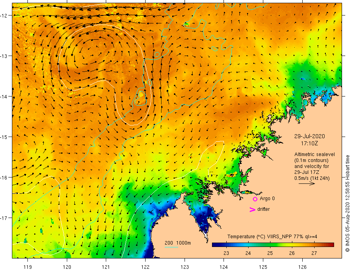Click the magenta Argo circle legend icon
Image resolution: width=350 pixels, height=270 pixels.
tap(255, 199)
